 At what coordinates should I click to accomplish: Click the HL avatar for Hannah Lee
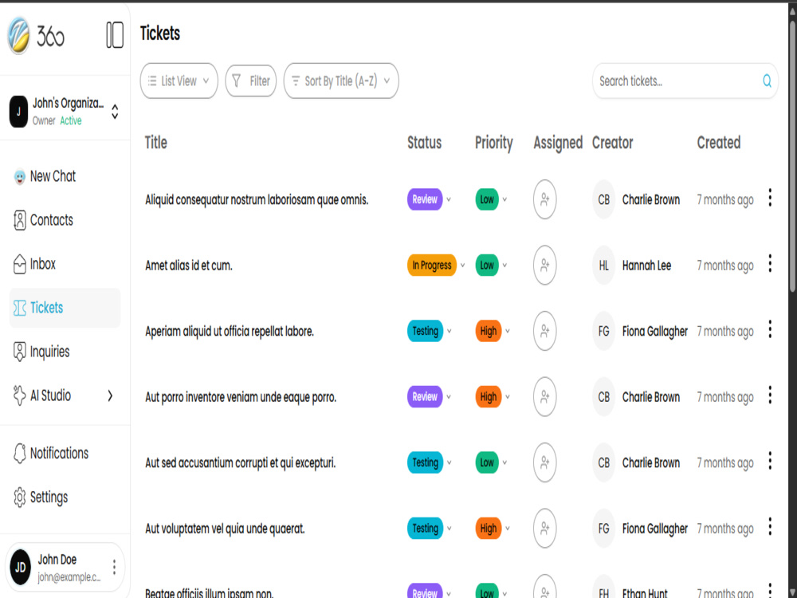pos(603,265)
